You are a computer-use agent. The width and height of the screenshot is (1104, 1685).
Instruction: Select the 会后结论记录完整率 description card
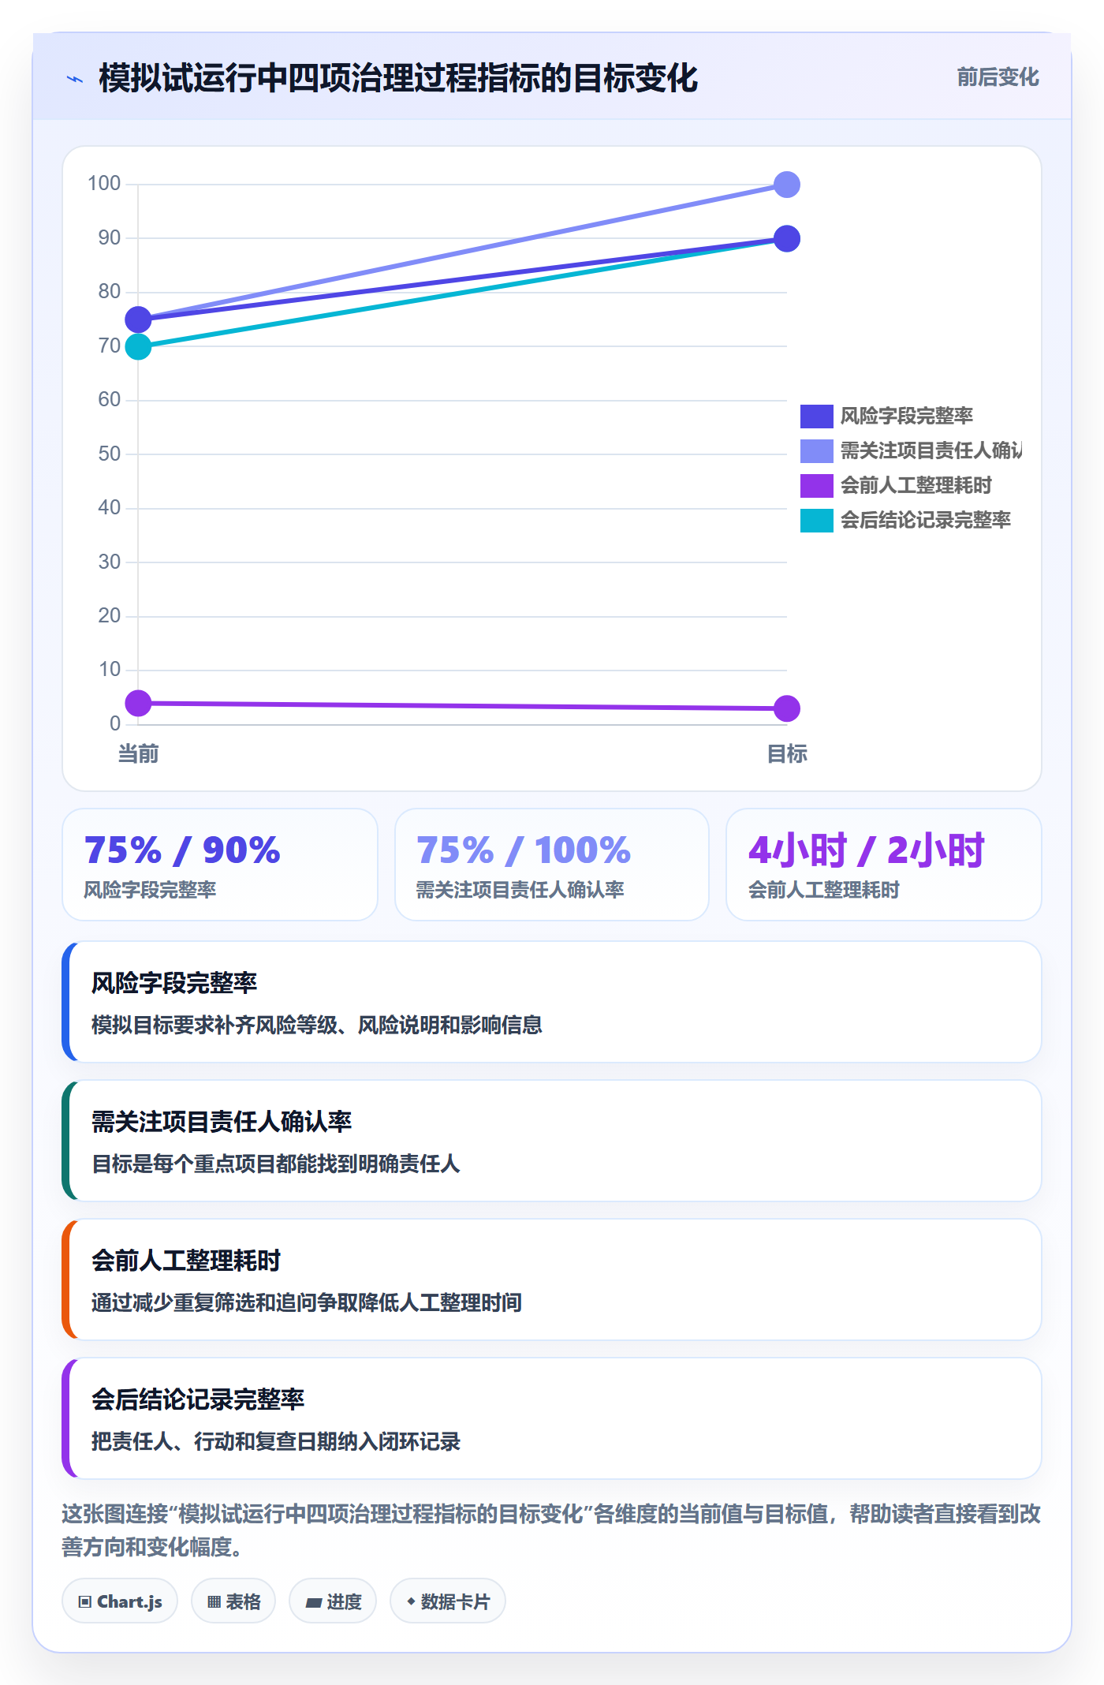click(x=552, y=1418)
